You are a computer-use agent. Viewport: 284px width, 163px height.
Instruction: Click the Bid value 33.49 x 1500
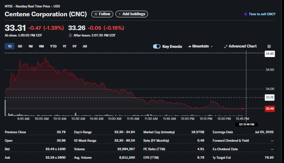click(x=55, y=149)
